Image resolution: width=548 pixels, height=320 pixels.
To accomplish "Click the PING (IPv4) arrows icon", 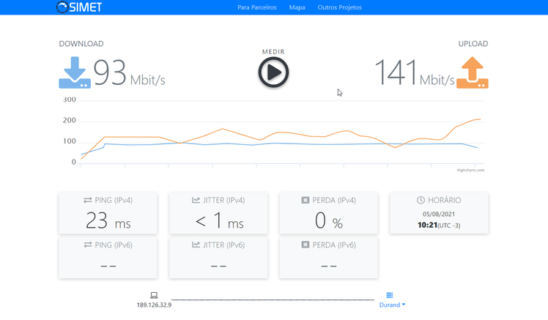I will click(x=88, y=200).
